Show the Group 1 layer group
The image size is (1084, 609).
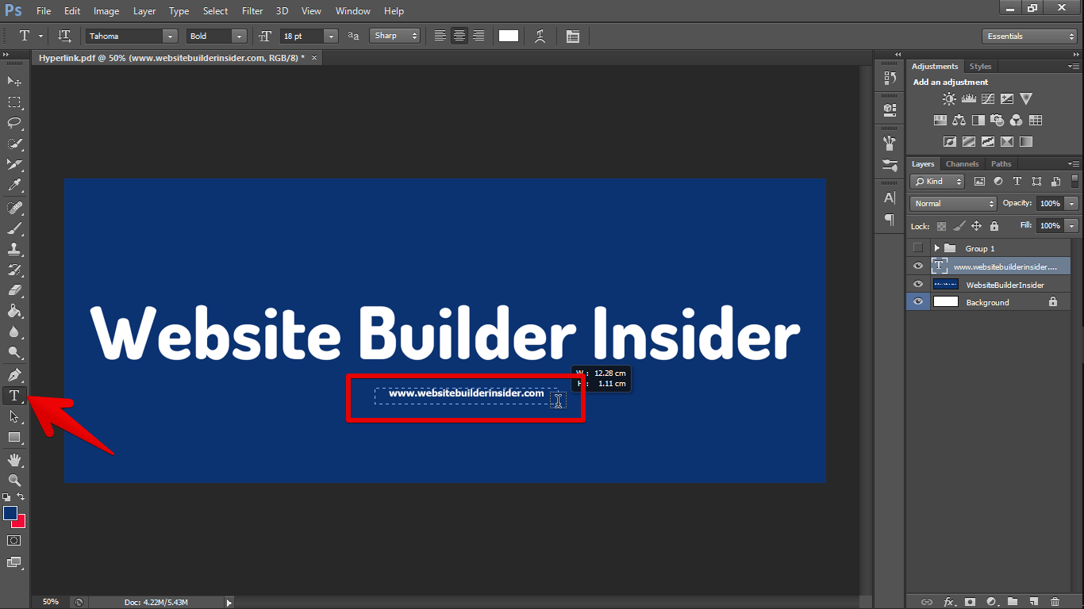918,248
